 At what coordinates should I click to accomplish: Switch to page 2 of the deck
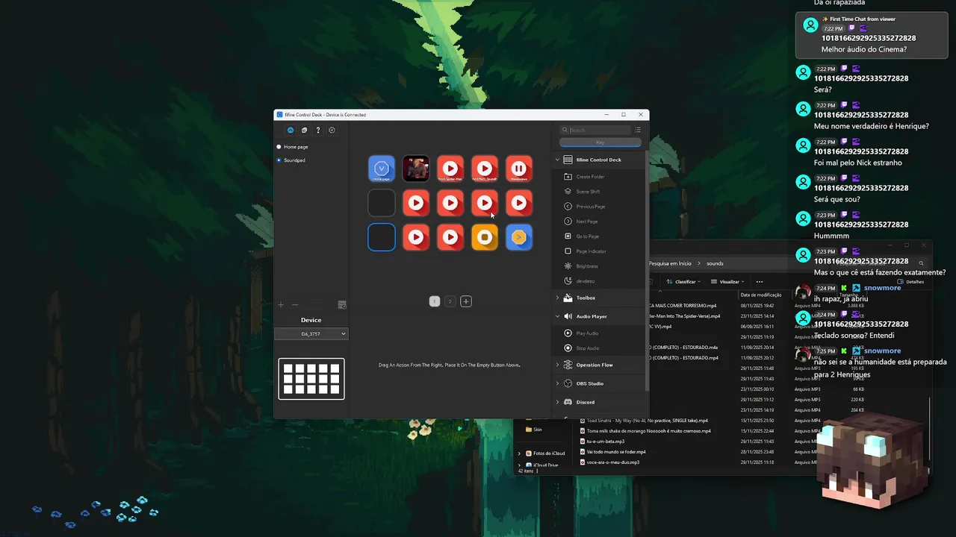(450, 301)
